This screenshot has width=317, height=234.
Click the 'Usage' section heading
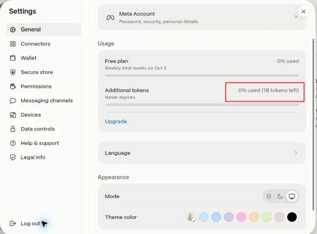(106, 43)
